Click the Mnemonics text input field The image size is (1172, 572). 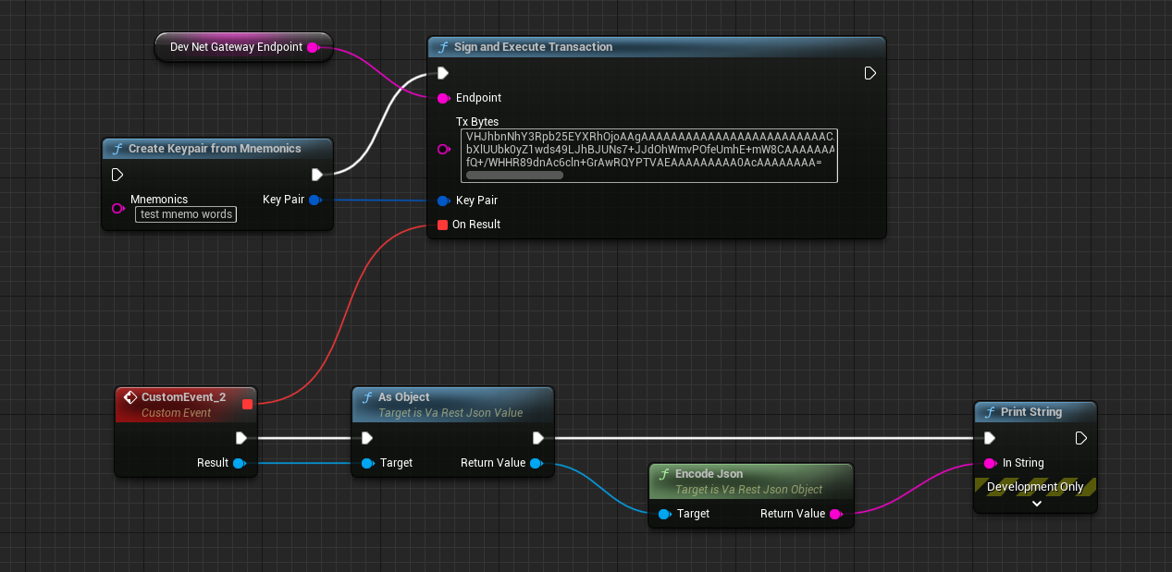coord(185,214)
